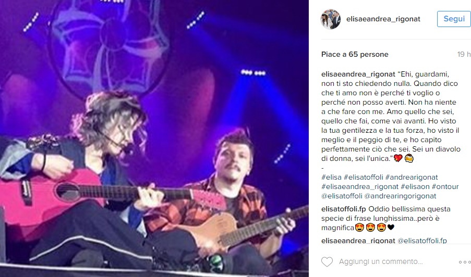Screen dimensions: 471x277
Task: View the 65 people who liked the post
Action: 355,54
